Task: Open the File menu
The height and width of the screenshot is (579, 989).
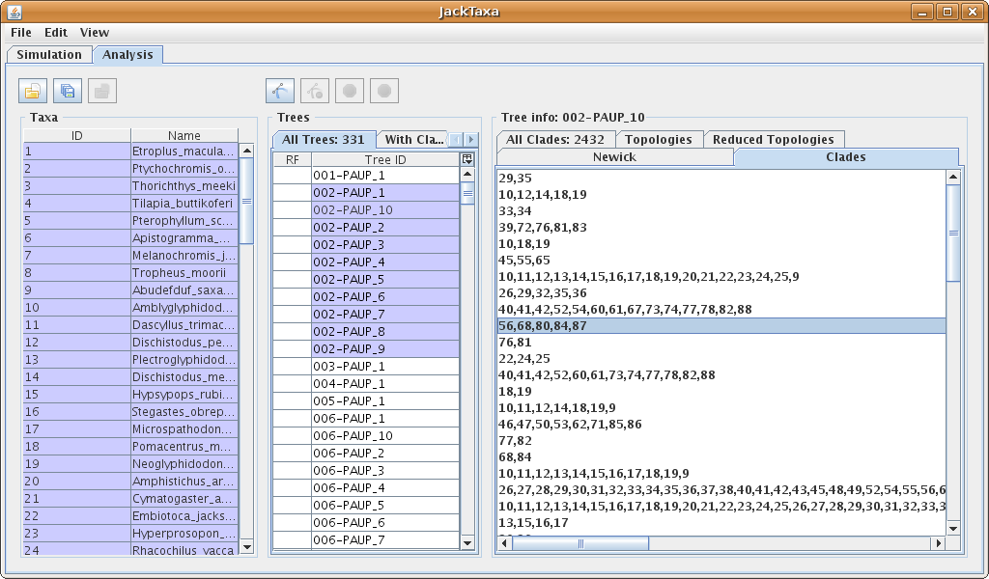Action: [x=21, y=32]
